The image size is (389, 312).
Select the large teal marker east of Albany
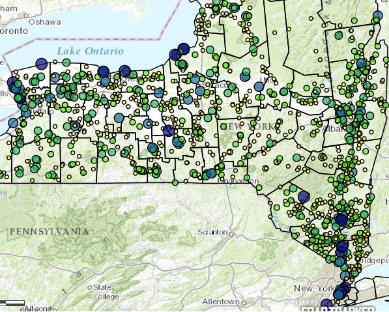[369, 115]
